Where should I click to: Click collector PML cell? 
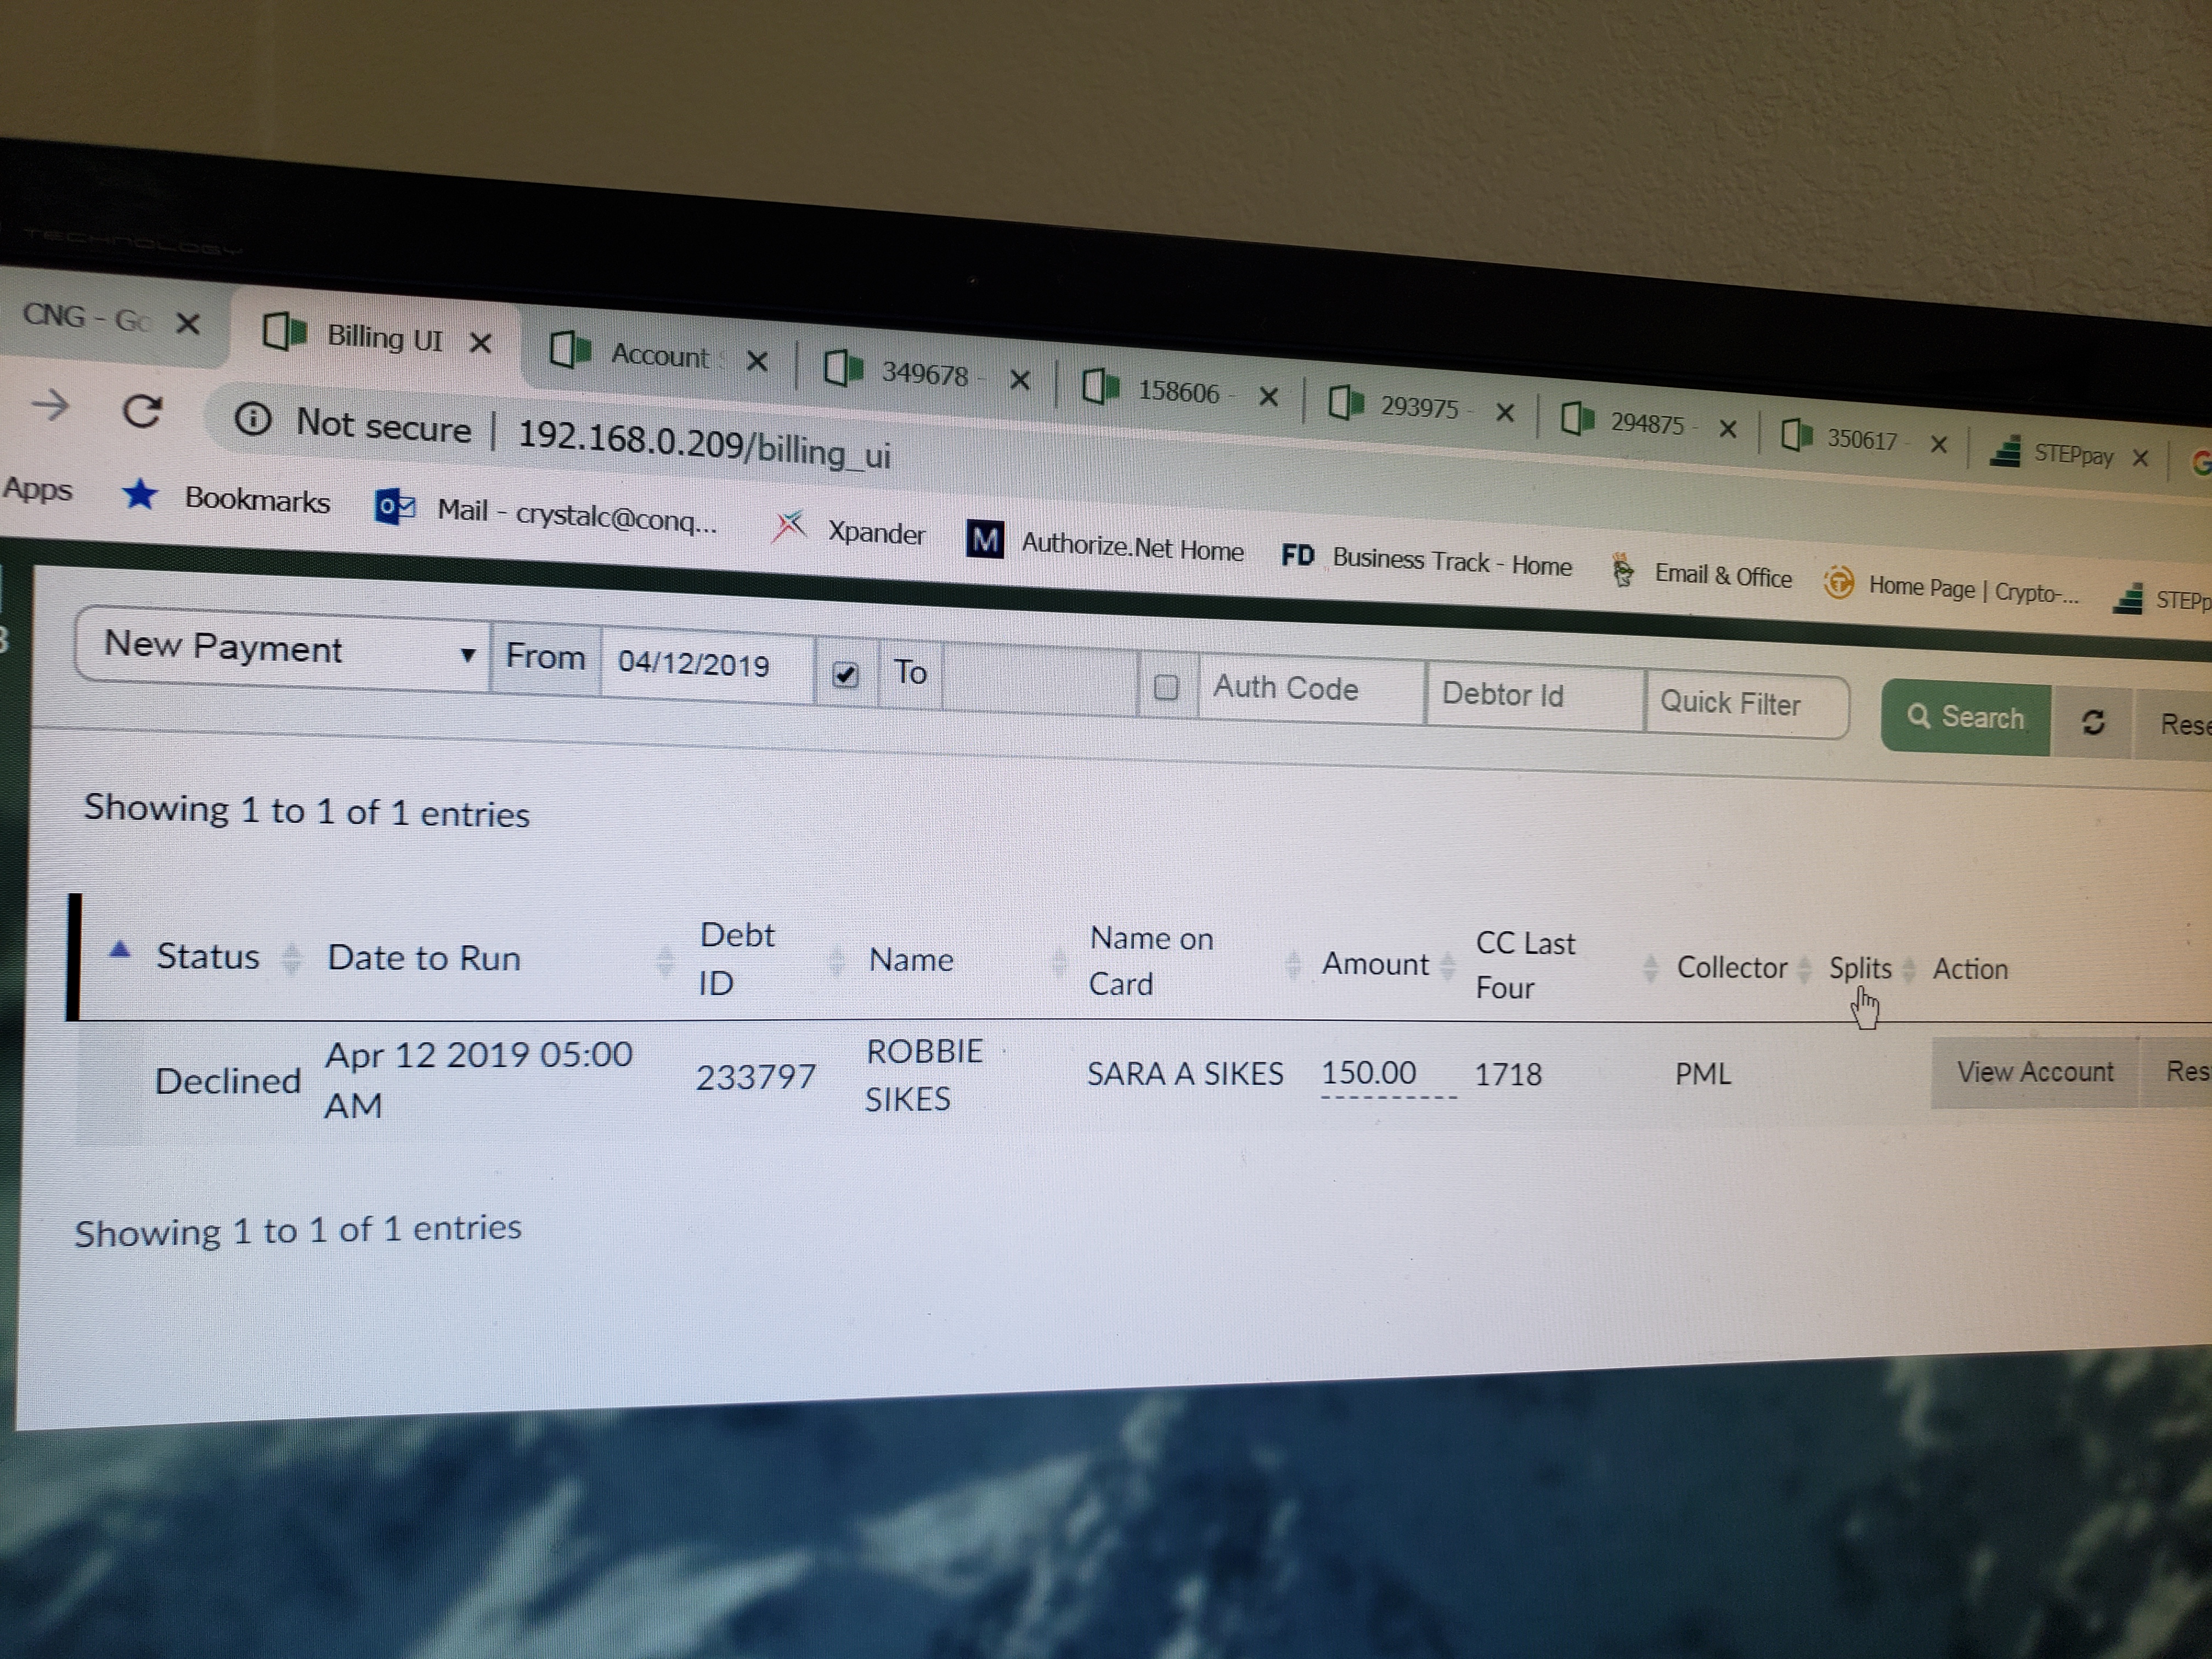[1703, 1073]
